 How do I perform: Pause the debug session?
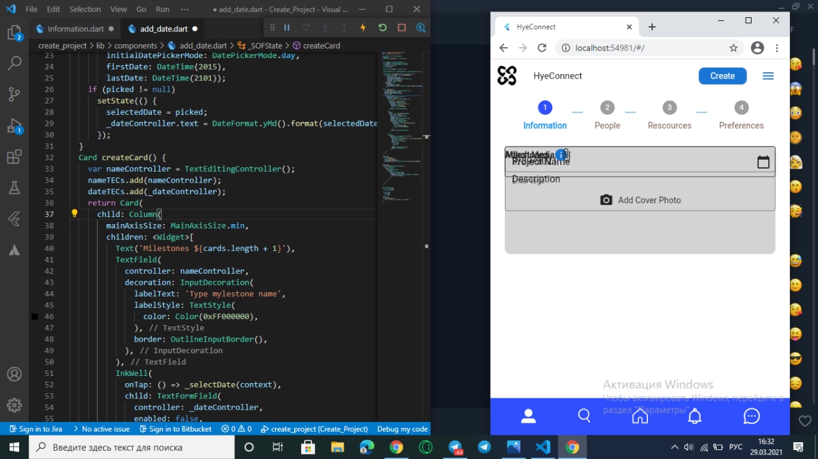287,27
